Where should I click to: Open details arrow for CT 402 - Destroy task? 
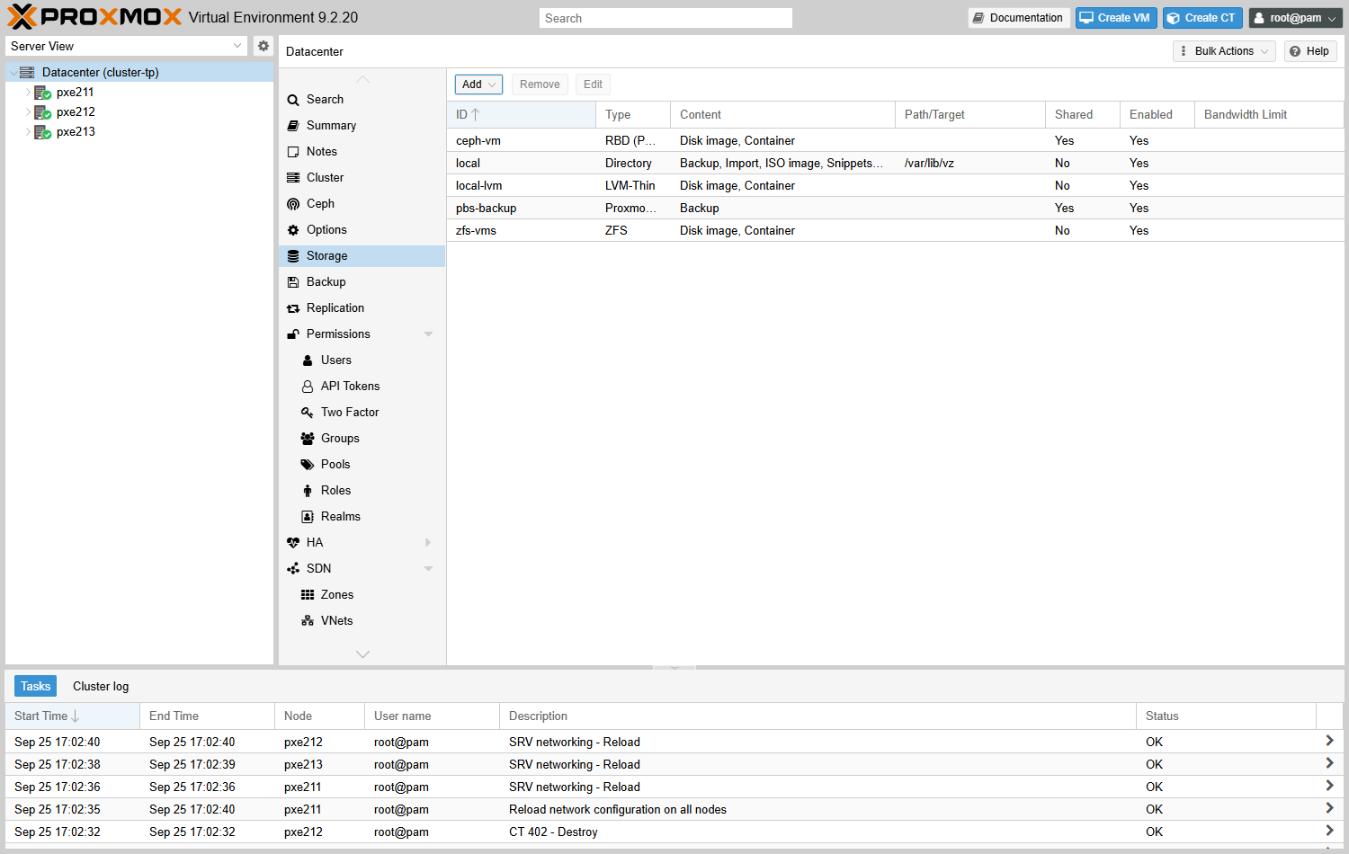pos(1329,832)
